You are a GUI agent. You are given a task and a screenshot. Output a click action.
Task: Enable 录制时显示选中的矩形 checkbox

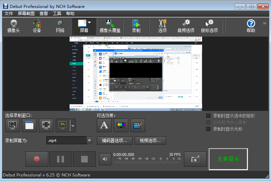coord(208,116)
